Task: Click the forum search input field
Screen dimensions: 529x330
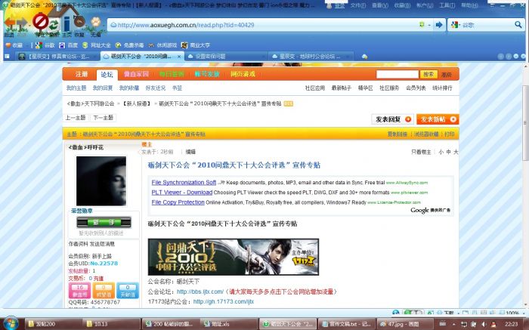Action: 397,74
